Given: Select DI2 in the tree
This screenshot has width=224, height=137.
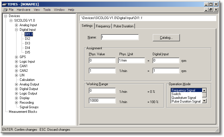Looking at the screenshot, I should pyautogui.click(x=28, y=39).
